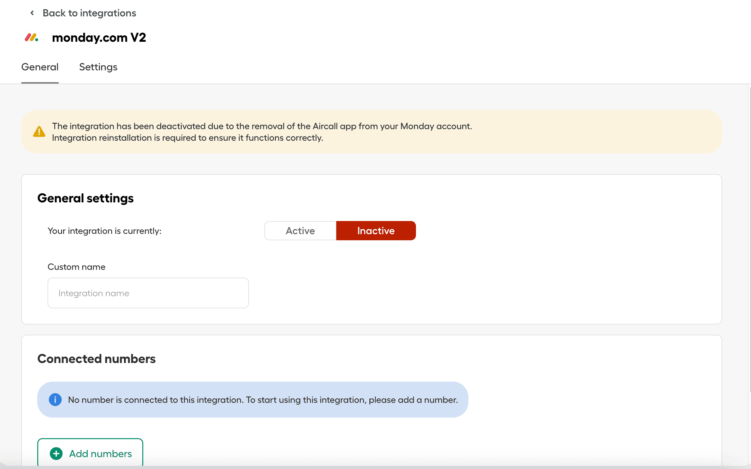Viewport: 751px width, 469px height.
Task: Click the monday.com V2 title text
Action: pos(99,38)
